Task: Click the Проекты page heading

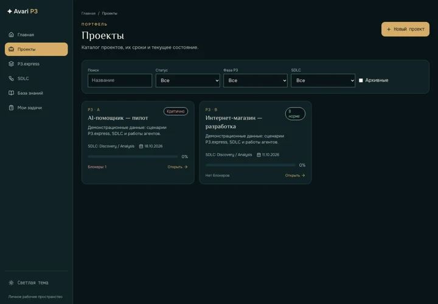Action: point(103,35)
